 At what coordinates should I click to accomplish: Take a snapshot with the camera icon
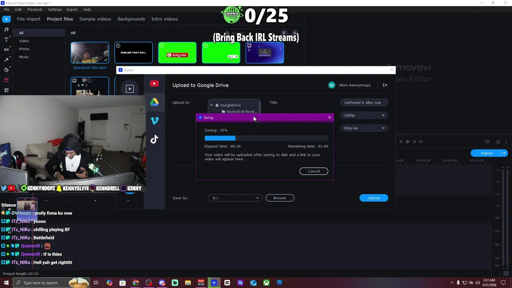[498, 142]
